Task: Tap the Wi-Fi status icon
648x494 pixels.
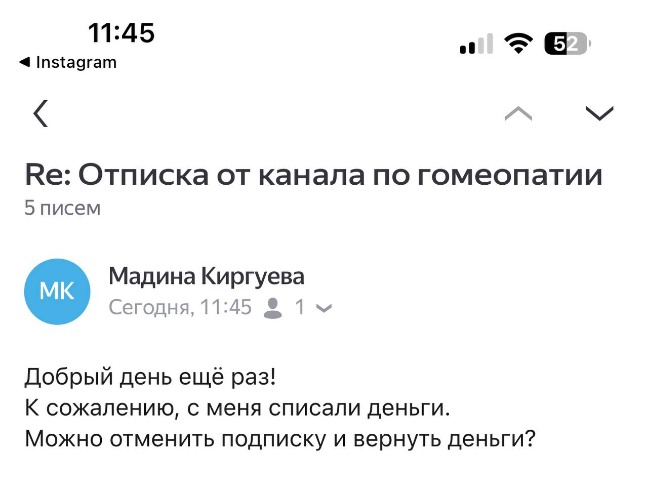Action: (x=518, y=44)
